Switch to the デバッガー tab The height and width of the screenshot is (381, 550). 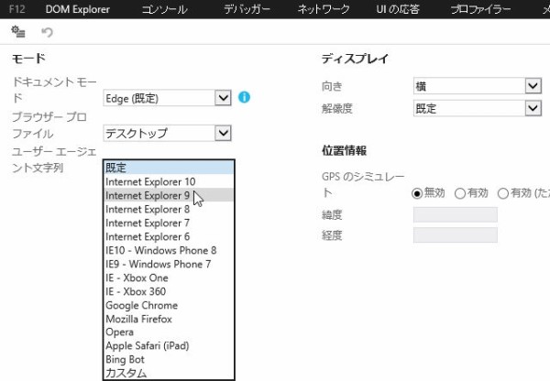click(247, 9)
